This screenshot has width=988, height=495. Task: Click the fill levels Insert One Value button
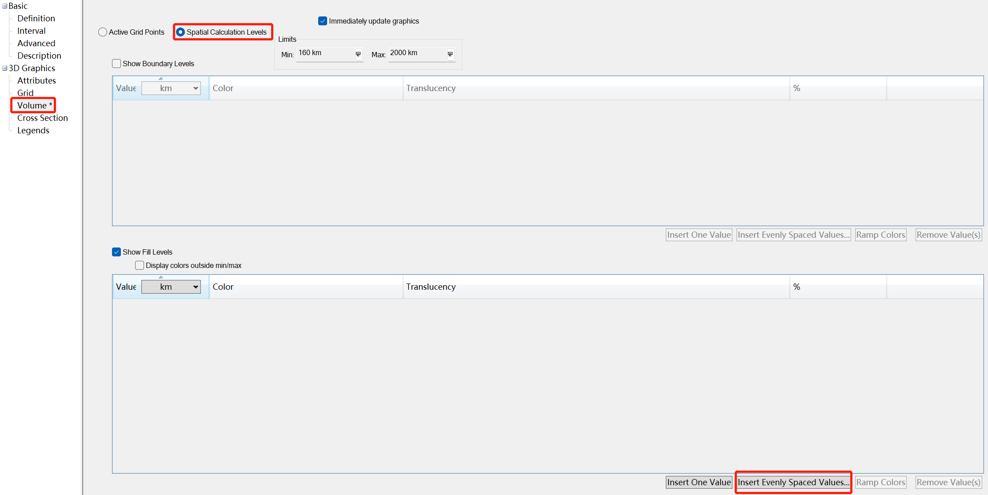point(699,482)
